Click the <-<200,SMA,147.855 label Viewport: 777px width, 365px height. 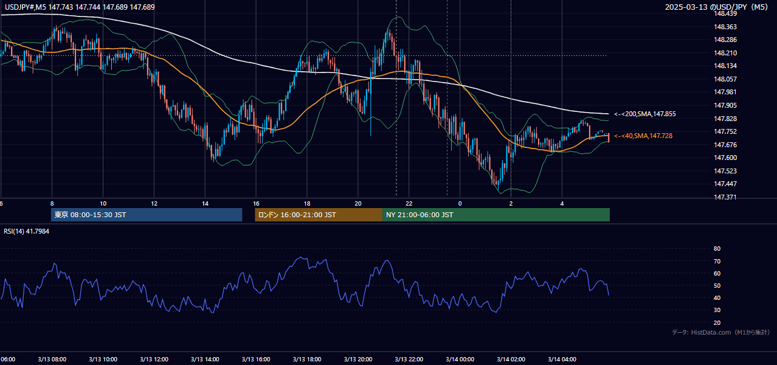[645, 114]
